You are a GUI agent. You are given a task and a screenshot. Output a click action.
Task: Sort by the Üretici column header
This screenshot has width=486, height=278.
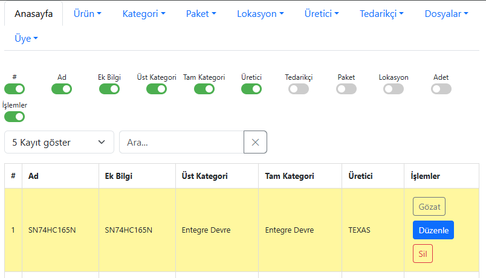click(360, 176)
